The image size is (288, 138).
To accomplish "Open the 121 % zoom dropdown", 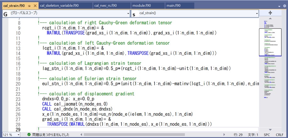I will click(19, 135).
